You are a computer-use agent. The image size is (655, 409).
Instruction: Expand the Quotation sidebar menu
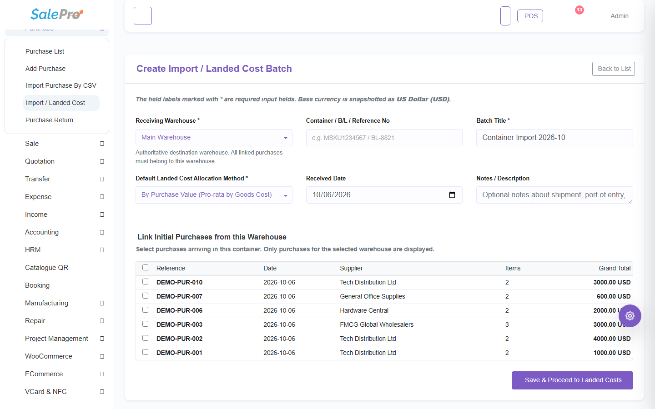pyautogui.click(x=57, y=161)
